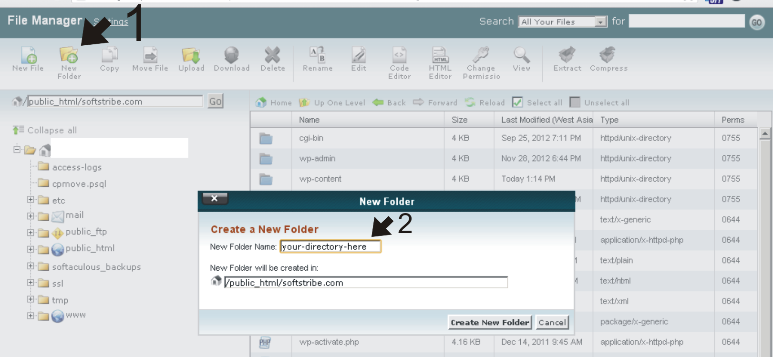
Task: Click the Forward navigation arrow
Action: 435,102
